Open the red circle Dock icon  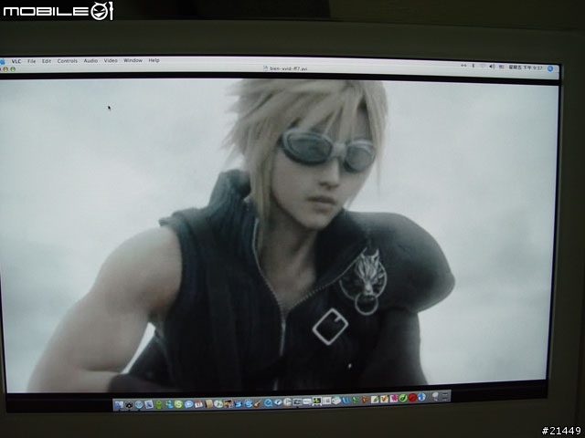[412, 398]
